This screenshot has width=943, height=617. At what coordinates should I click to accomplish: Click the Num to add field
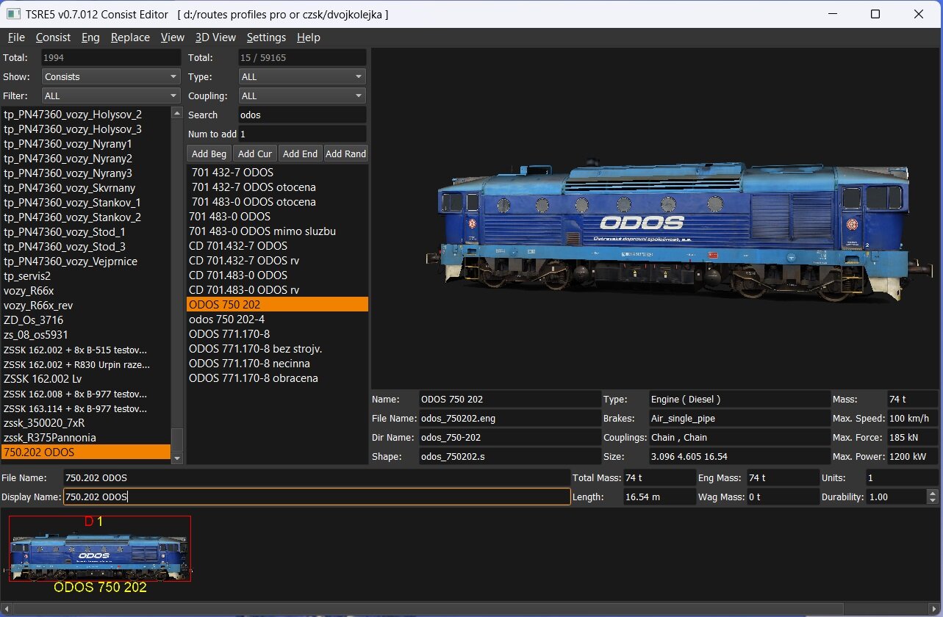tap(302, 134)
